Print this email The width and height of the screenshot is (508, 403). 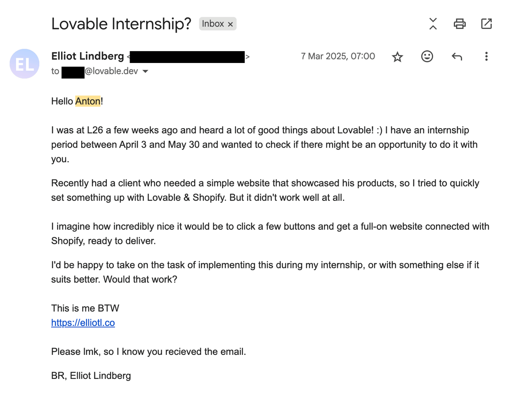(459, 24)
